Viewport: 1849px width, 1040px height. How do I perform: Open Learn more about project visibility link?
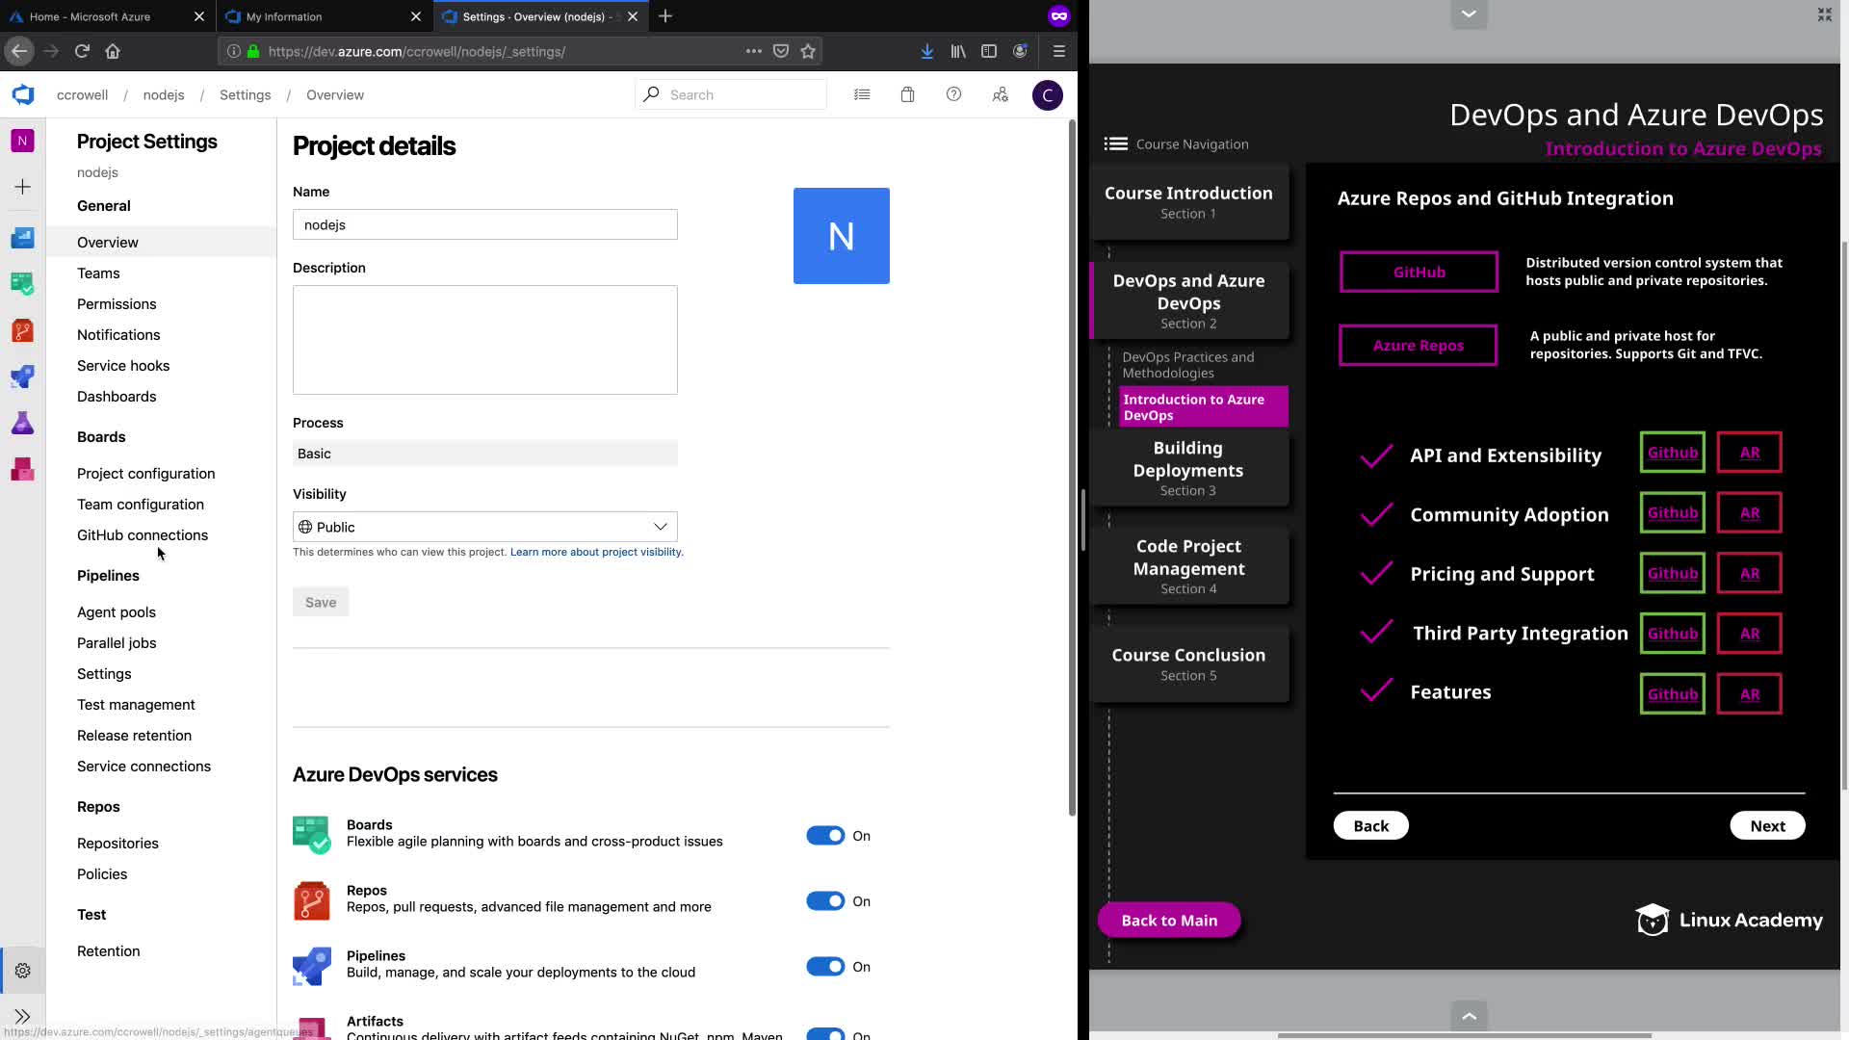click(x=596, y=553)
